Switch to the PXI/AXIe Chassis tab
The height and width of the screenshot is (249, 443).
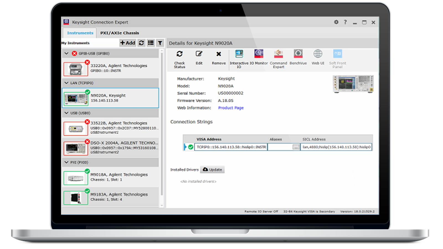(x=120, y=33)
